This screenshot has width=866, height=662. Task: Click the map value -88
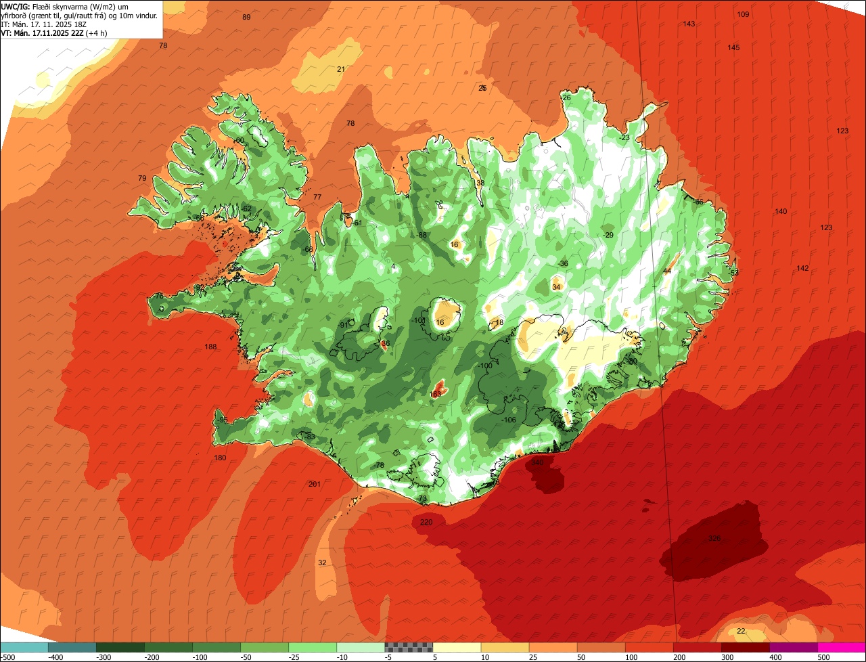[x=422, y=235]
